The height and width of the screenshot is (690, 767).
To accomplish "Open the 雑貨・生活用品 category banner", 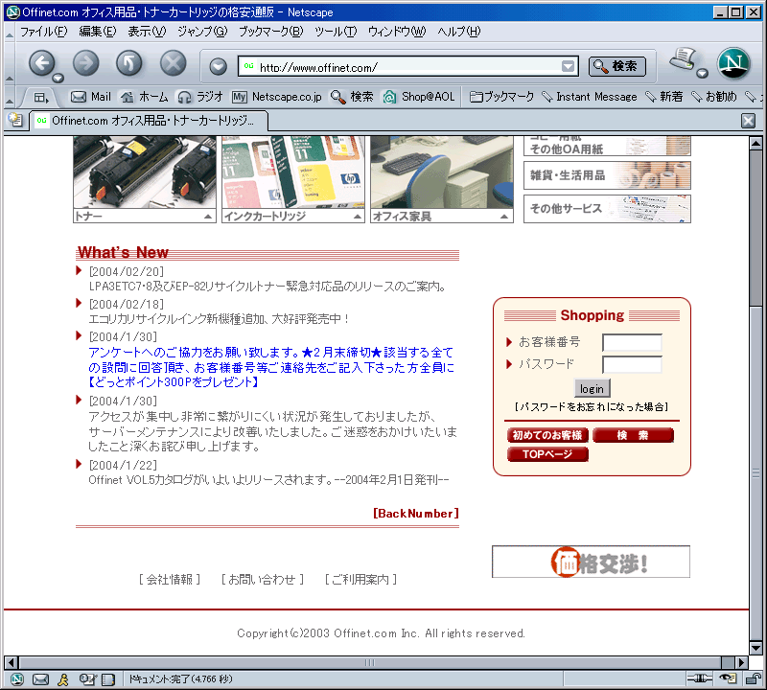I will click(607, 175).
